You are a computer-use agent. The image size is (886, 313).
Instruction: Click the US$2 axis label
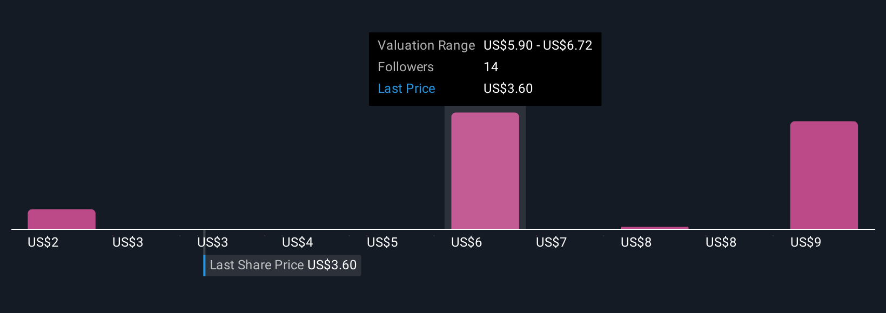click(x=43, y=242)
